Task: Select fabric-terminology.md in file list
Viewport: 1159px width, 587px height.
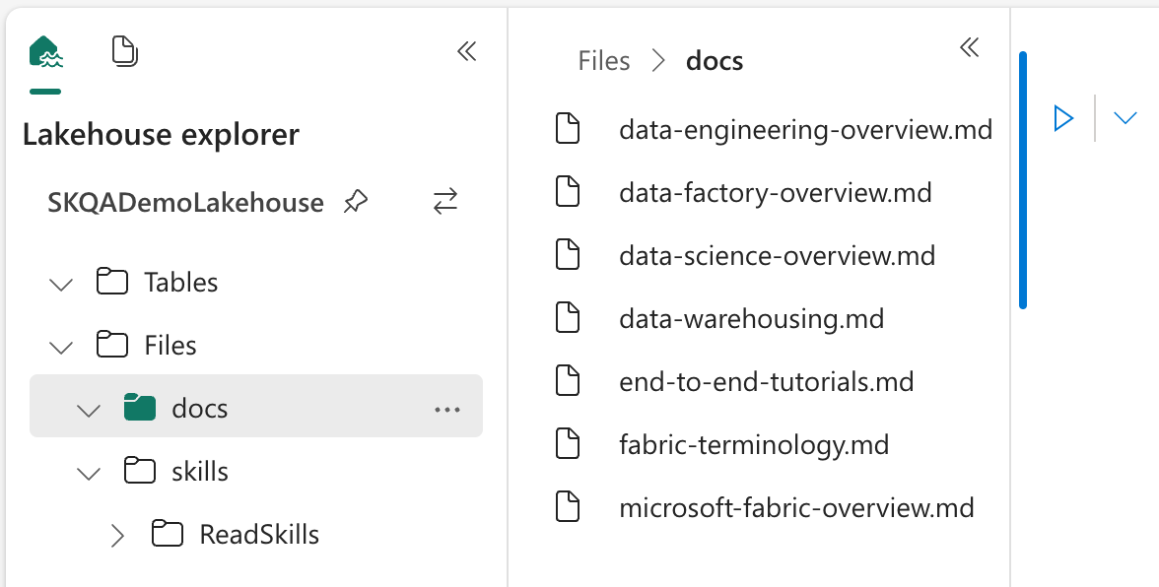Action: click(x=753, y=445)
